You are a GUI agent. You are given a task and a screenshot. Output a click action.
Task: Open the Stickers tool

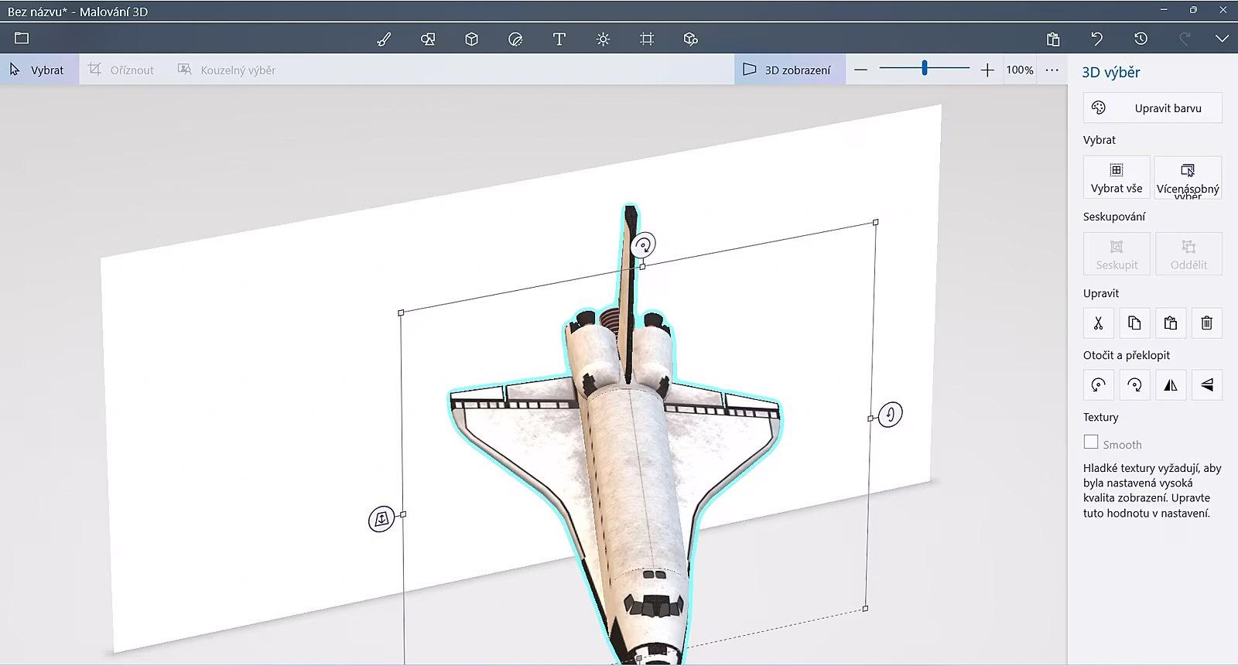(x=515, y=39)
